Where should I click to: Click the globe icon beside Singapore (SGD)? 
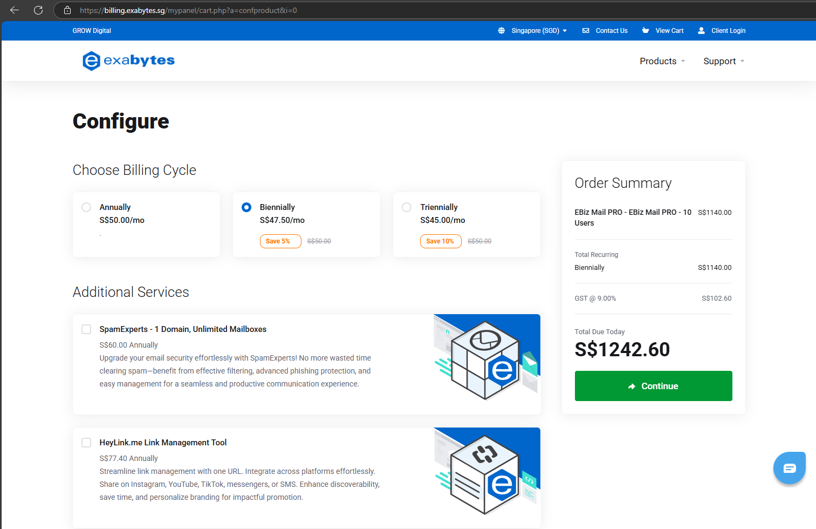click(x=502, y=31)
